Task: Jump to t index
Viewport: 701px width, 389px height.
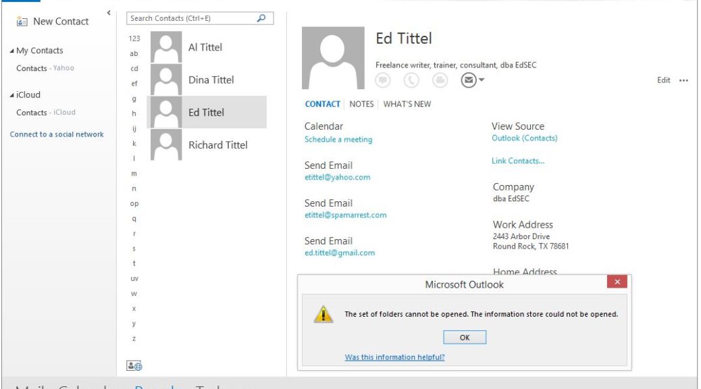Action: tap(134, 264)
